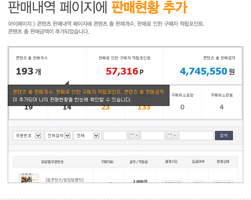Click the 구매취소요청 status label
This screenshot has height=200, width=251.
coord(182,95)
